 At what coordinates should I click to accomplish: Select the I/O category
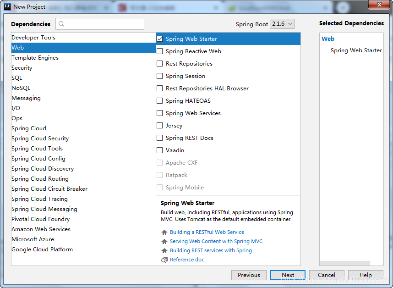[x=83, y=108]
